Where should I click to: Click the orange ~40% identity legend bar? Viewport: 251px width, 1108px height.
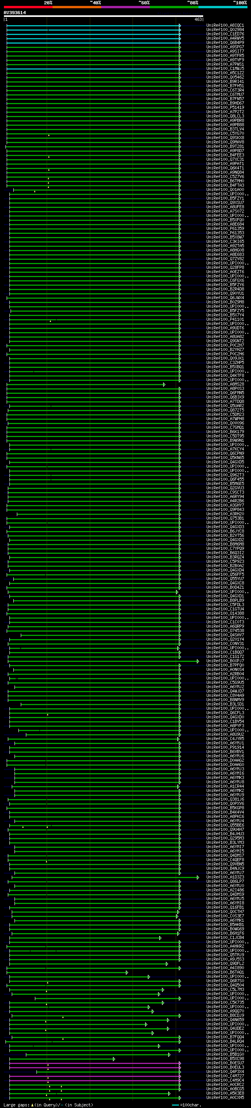(x=77, y=7)
